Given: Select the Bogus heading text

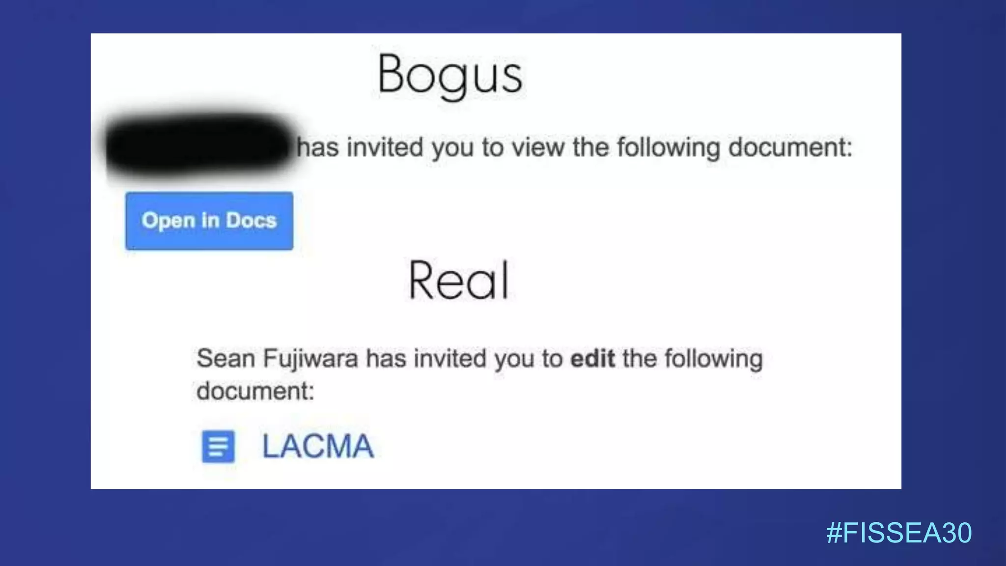Looking at the screenshot, I should [x=449, y=75].
